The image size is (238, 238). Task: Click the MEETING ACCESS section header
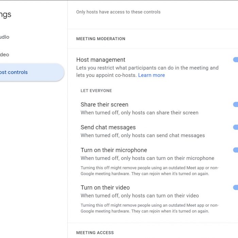tap(95, 233)
